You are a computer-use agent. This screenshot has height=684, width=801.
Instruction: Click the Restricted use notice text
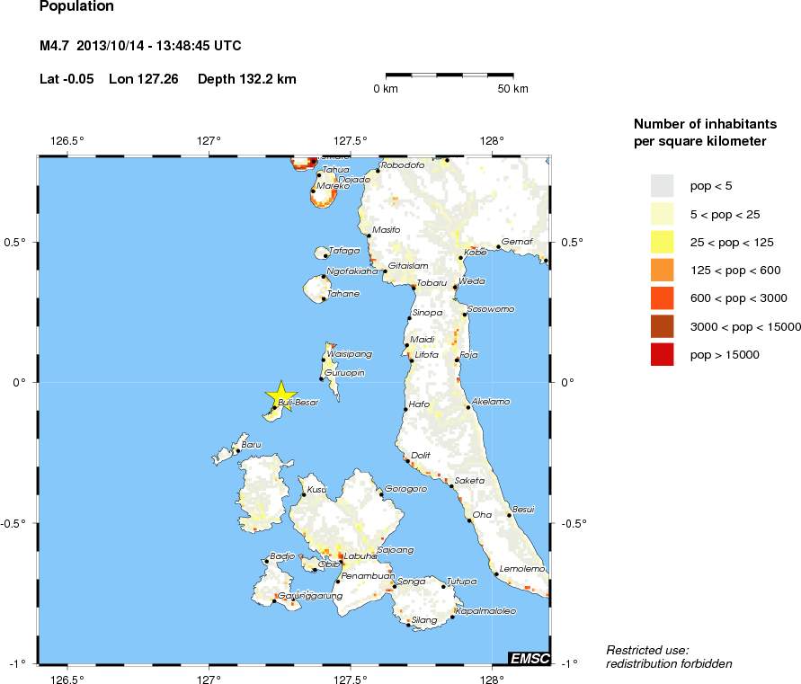pos(669,656)
